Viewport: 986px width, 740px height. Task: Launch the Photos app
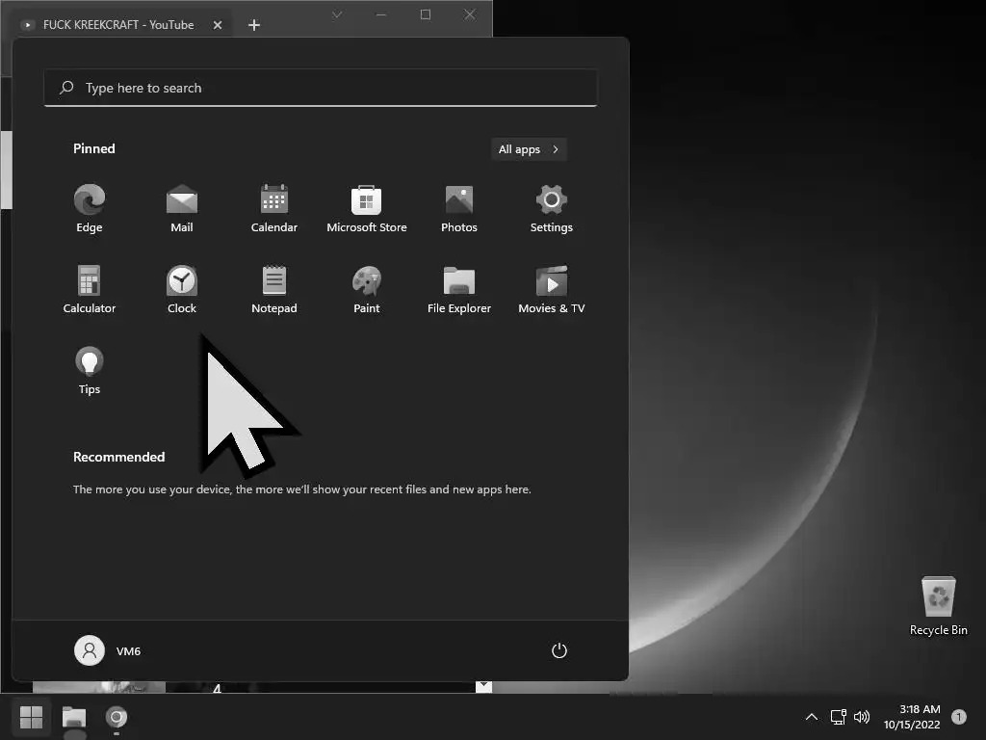(459, 209)
